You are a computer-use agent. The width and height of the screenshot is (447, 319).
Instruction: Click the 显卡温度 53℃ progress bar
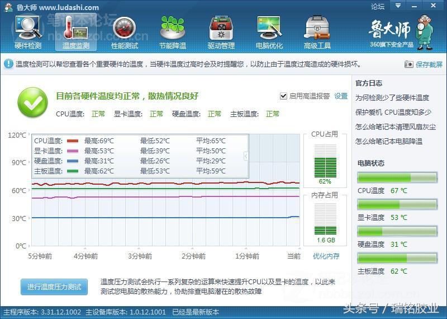[x=397, y=204]
